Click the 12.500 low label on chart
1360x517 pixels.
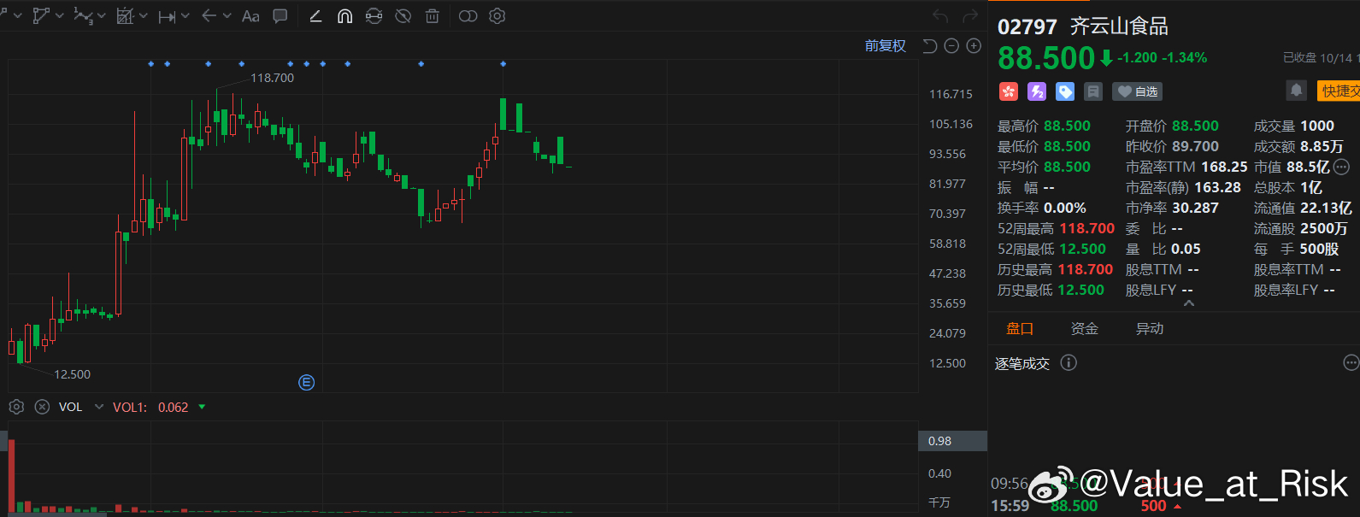(72, 374)
